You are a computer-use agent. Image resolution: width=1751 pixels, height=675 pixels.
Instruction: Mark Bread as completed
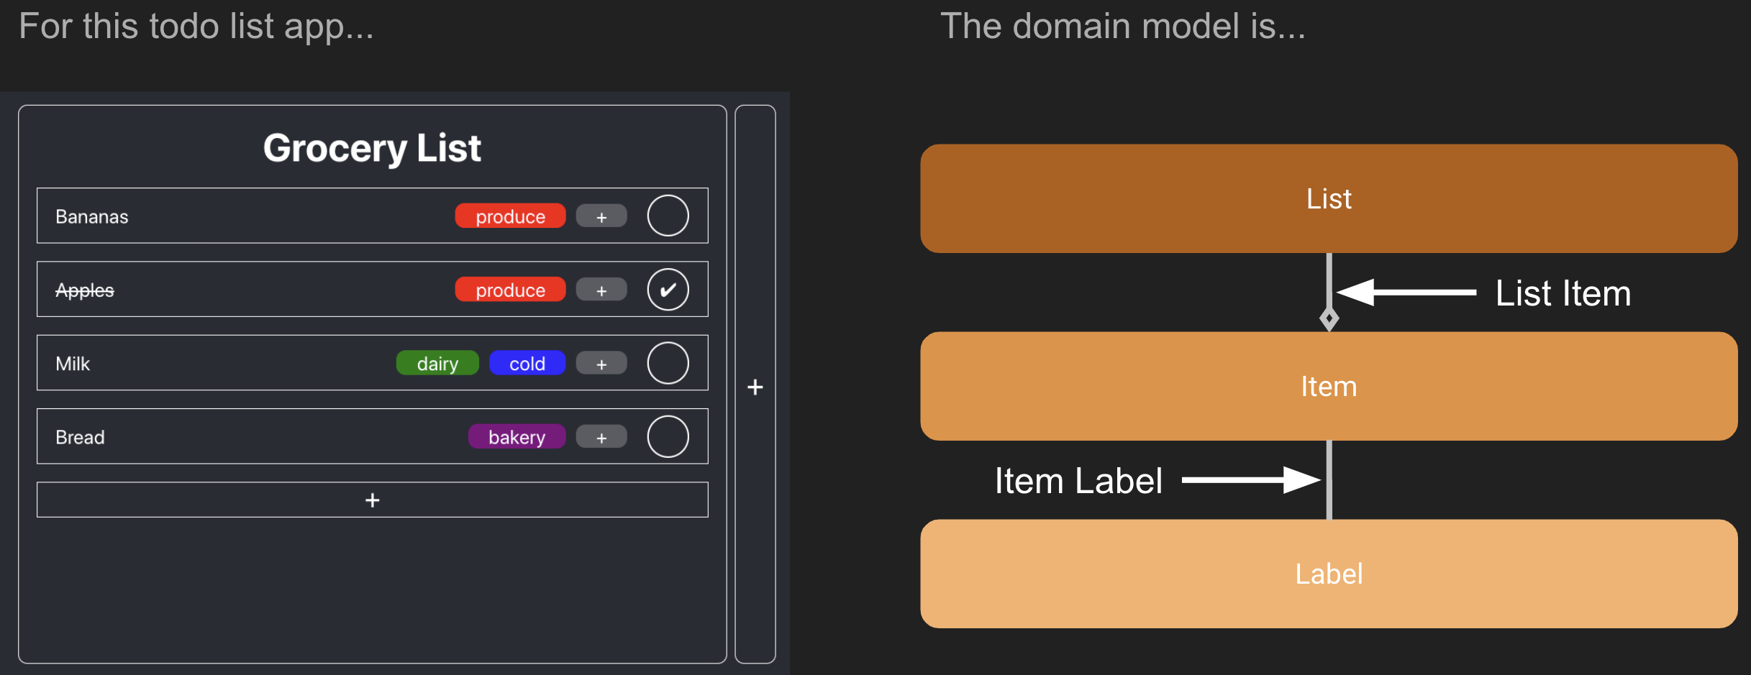pos(668,436)
